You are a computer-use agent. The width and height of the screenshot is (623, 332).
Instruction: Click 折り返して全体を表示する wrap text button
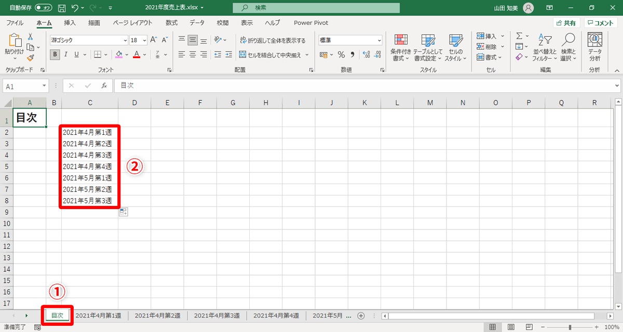coord(273,40)
